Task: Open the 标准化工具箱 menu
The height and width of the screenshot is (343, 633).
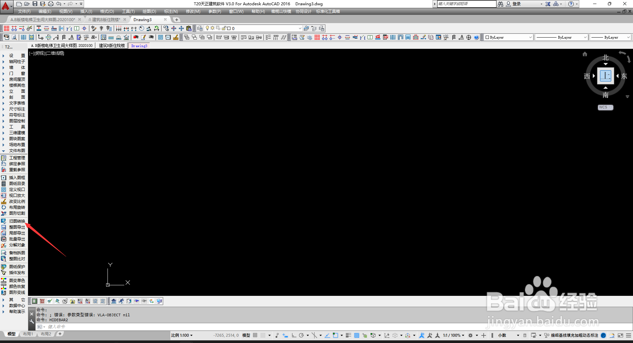Action: (x=328, y=12)
